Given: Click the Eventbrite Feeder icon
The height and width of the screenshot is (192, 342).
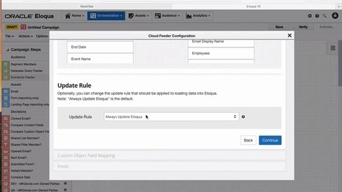Looking at the screenshot, I should [6, 77].
